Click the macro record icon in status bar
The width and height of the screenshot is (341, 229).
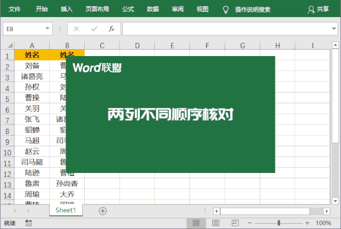(28, 223)
